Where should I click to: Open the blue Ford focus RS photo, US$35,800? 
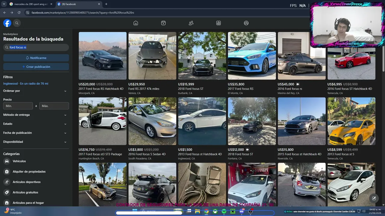pos(252,56)
